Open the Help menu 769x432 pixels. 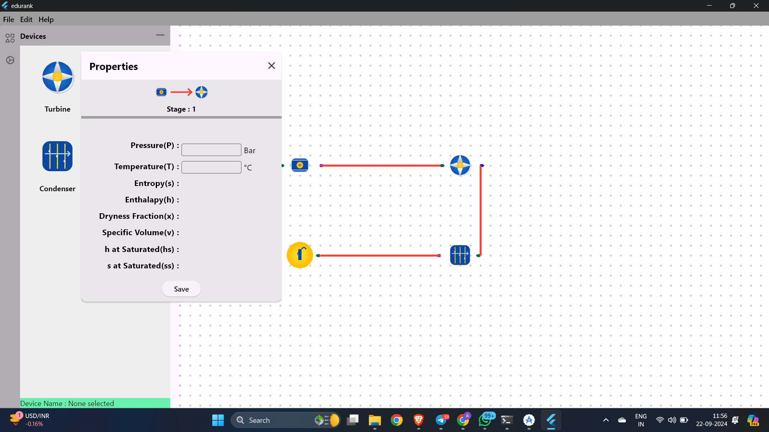click(x=46, y=19)
